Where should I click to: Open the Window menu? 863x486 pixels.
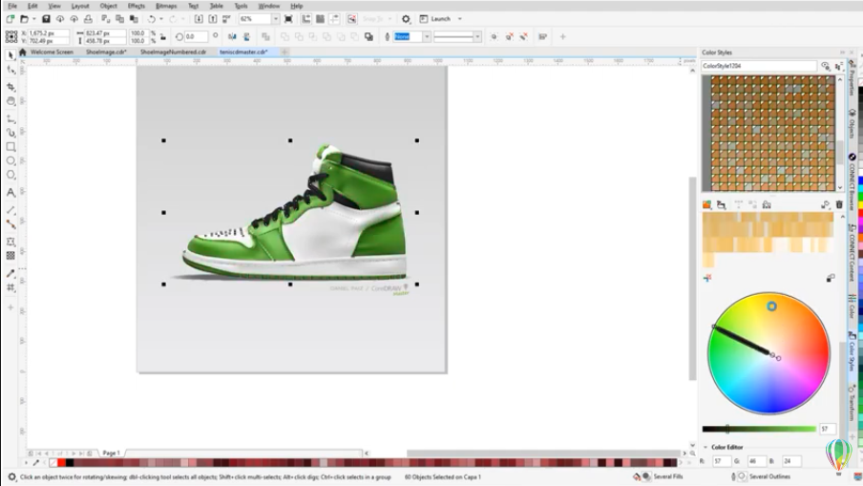coord(268,6)
